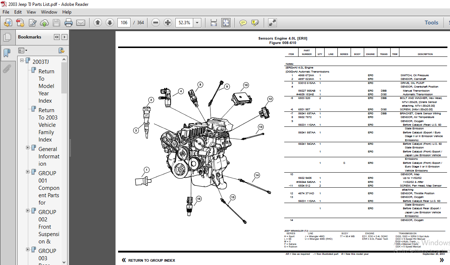The height and width of the screenshot is (265, 450).
Task: Click the bookmarks scrollbar down arrow
Action: pos(64,262)
